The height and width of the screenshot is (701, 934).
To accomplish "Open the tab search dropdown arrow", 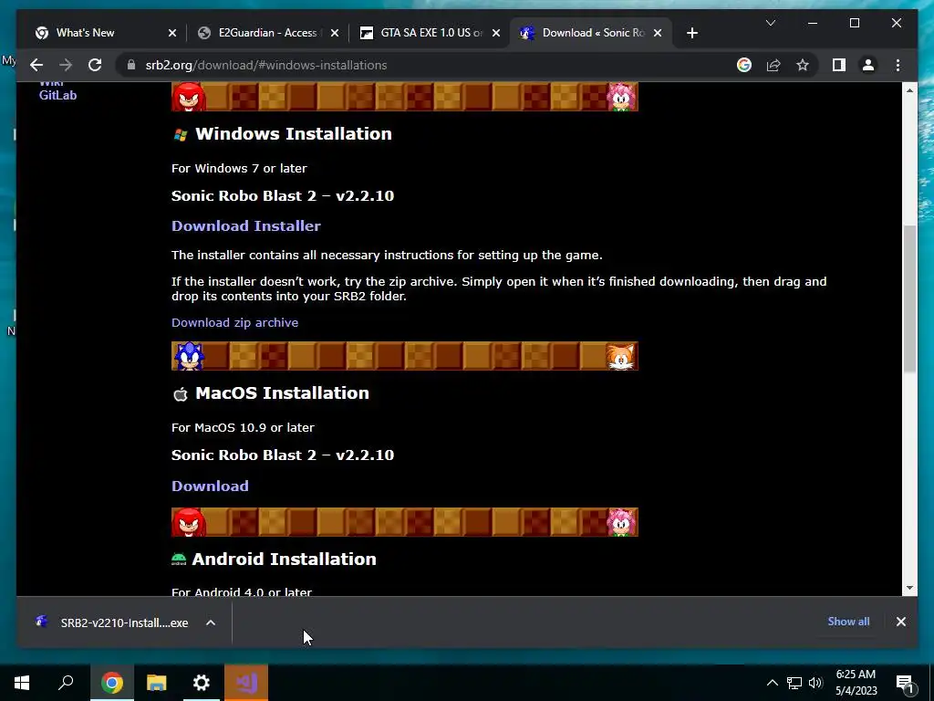I will [x=770, y=23].
